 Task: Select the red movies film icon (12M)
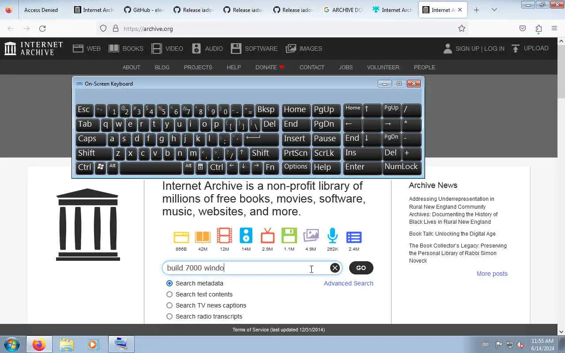[224, 236]
